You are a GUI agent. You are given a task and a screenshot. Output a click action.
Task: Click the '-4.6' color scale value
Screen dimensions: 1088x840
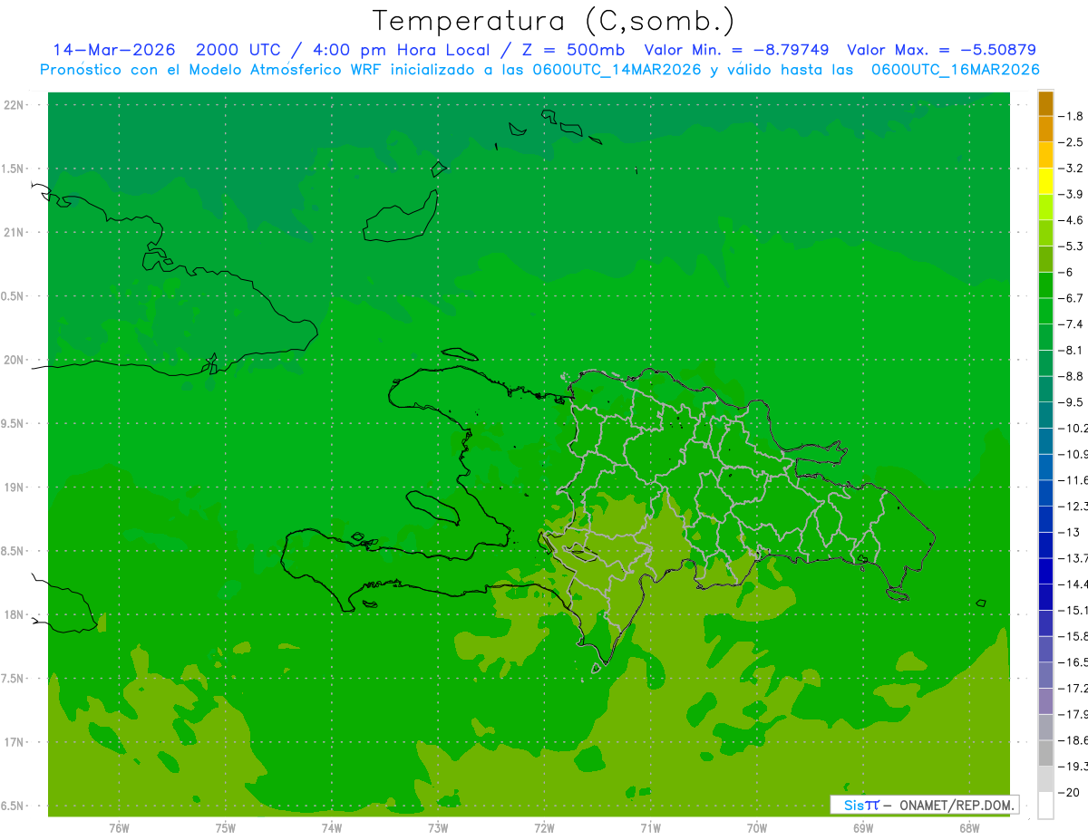1071,220
